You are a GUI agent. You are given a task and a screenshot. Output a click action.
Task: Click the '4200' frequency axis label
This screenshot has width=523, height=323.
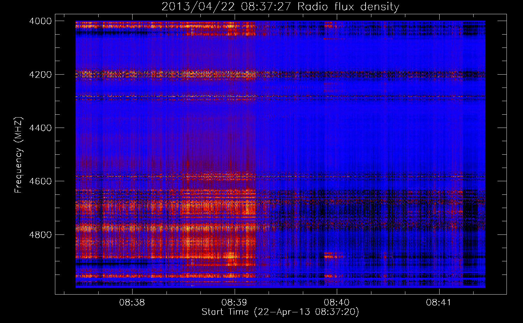coord(40,75)
